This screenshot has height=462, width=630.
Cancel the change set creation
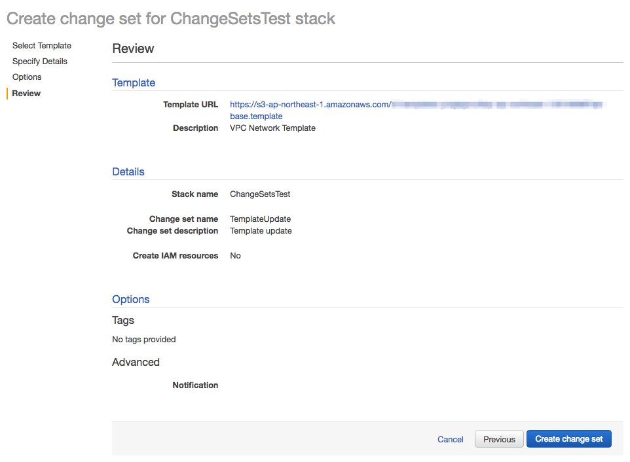[x=450, y=439]
